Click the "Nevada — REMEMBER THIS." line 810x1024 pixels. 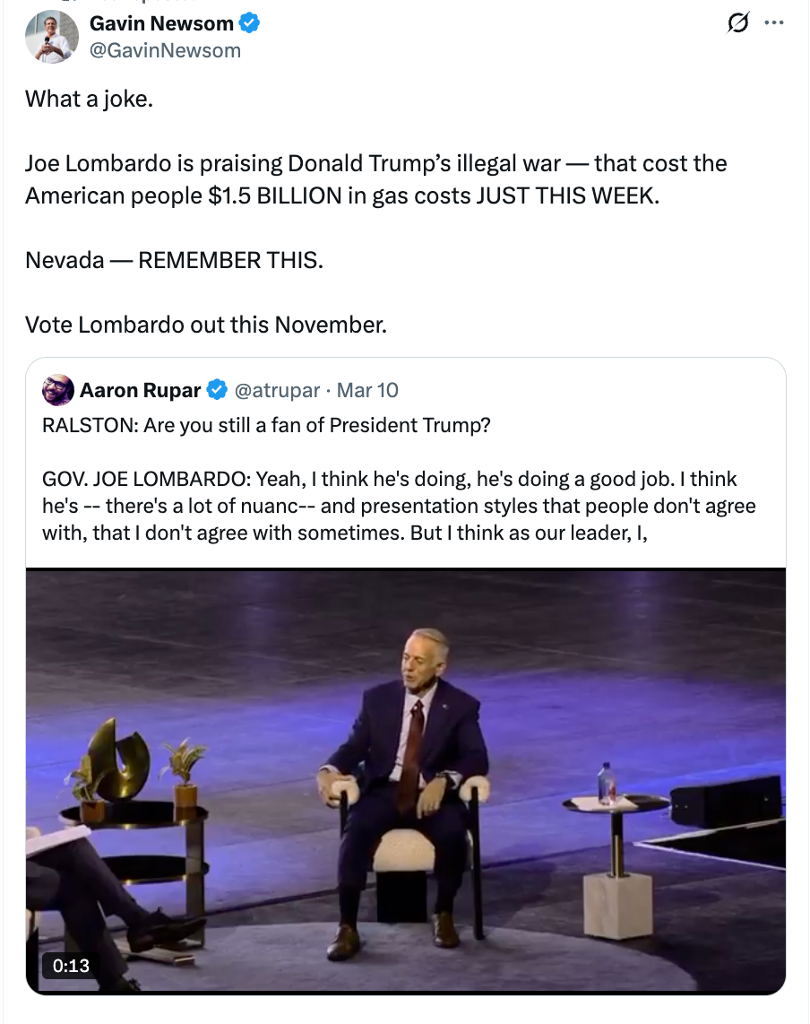(174, 260)
